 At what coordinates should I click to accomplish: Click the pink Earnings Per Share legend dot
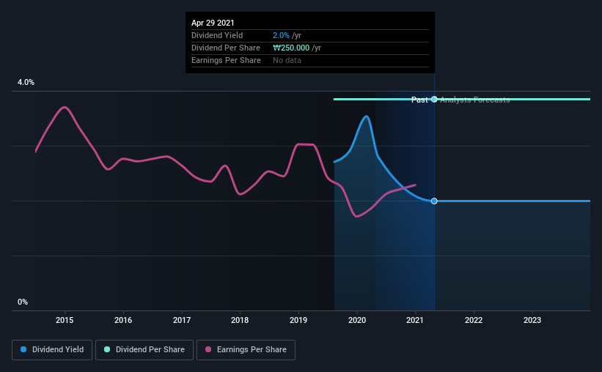pos(208,349)
